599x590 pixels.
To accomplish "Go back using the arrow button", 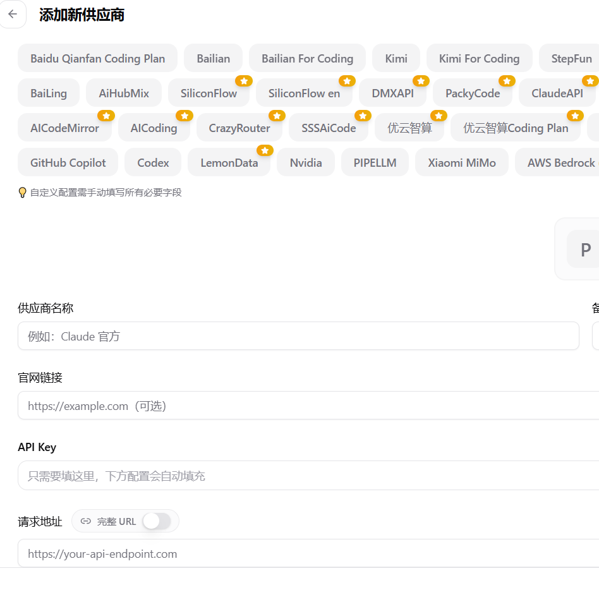I will tap(13, 14).
